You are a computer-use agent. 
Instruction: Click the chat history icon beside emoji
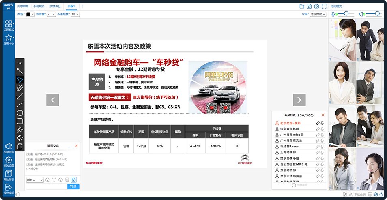pos(67,180)
